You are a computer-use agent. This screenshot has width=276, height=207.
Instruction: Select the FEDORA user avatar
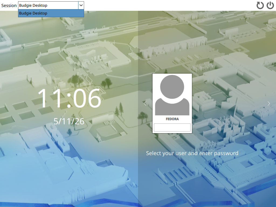(x=172, y=95)
